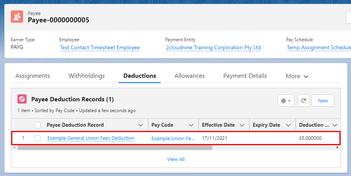Image resolution: width=351 pixels, height=176 pixels.
Task: Open the Deduction column dropdown chevron
Action: pos(335,125)
